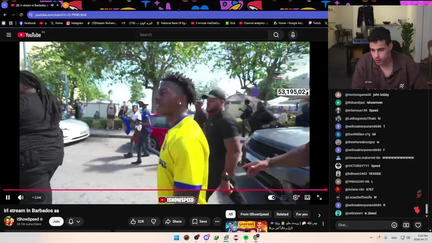This screenshot has width=432, height=243.
Task: Mute the tab via its speaker icon
Action: (x=52, y=5)
